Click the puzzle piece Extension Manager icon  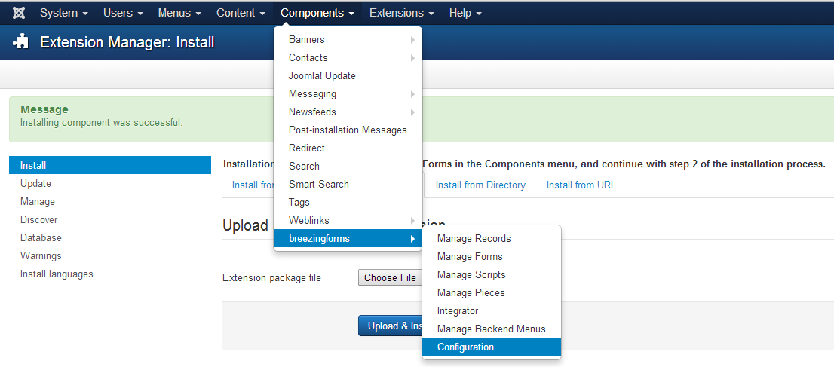[21, 42]
